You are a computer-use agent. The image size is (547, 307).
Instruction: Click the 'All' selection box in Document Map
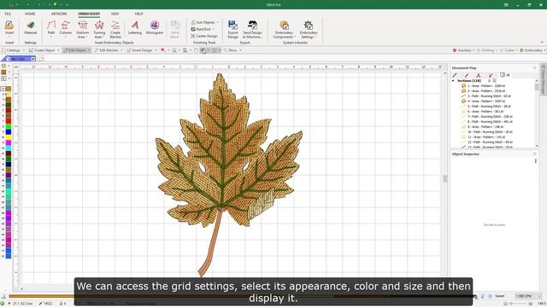pyautogui.click(x=505, y=75)
